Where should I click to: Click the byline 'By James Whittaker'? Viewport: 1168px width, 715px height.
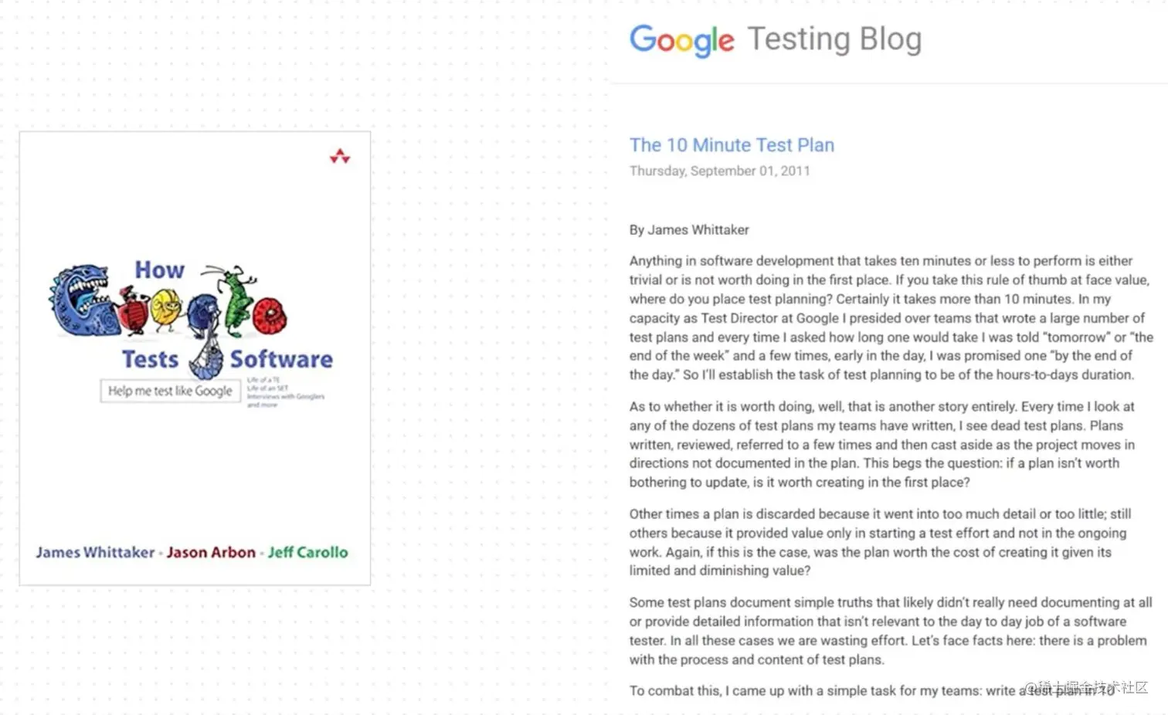point(689,230)
